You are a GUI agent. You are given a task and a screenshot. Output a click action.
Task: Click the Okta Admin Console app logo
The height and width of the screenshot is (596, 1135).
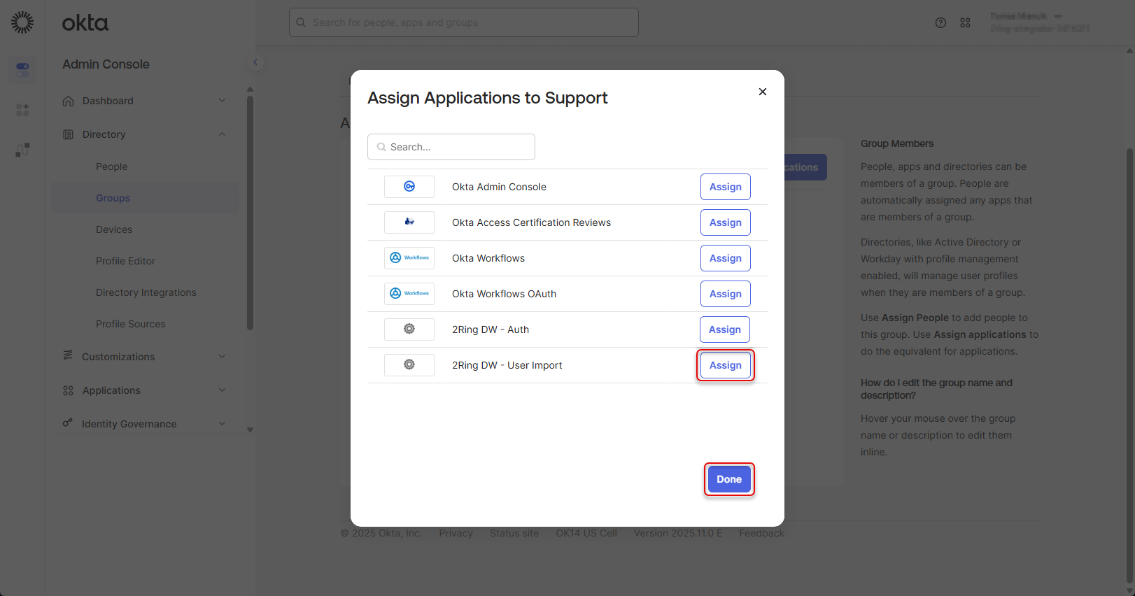409,187
